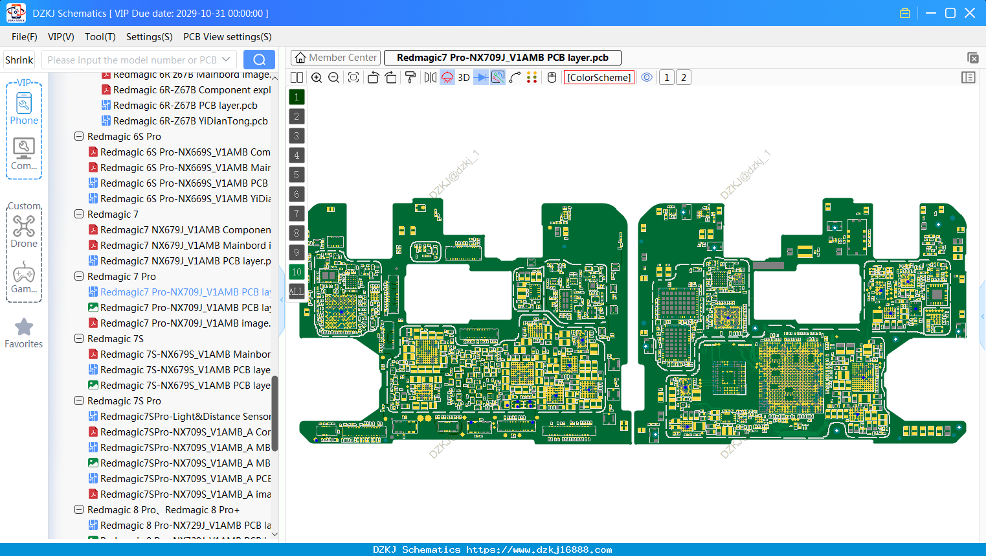The width and height of the screenshot is (986, 556).
Task: Click the fit-to-screen icon
Action: 353,78
